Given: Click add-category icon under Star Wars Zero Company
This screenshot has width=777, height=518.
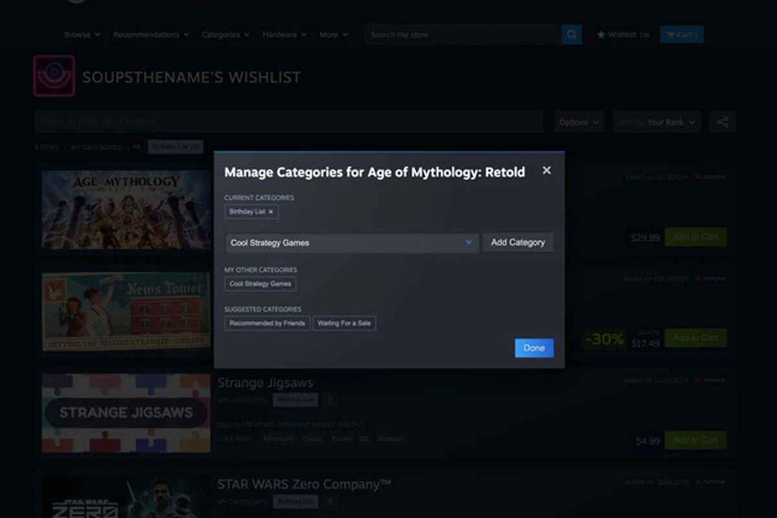Looking at the screenshot, I should 330,502.
